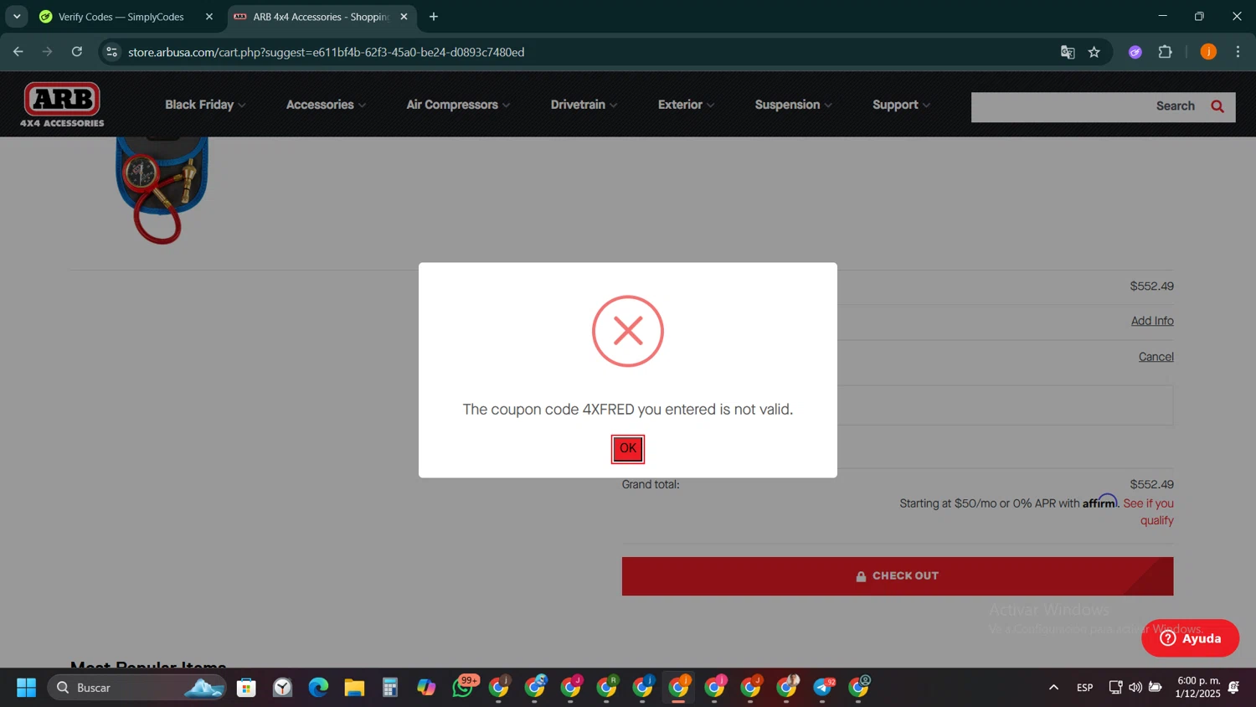The height and width of the screenshot is (707, 1256).
Task: Open the Suspension menu
Action: [793, 105]
